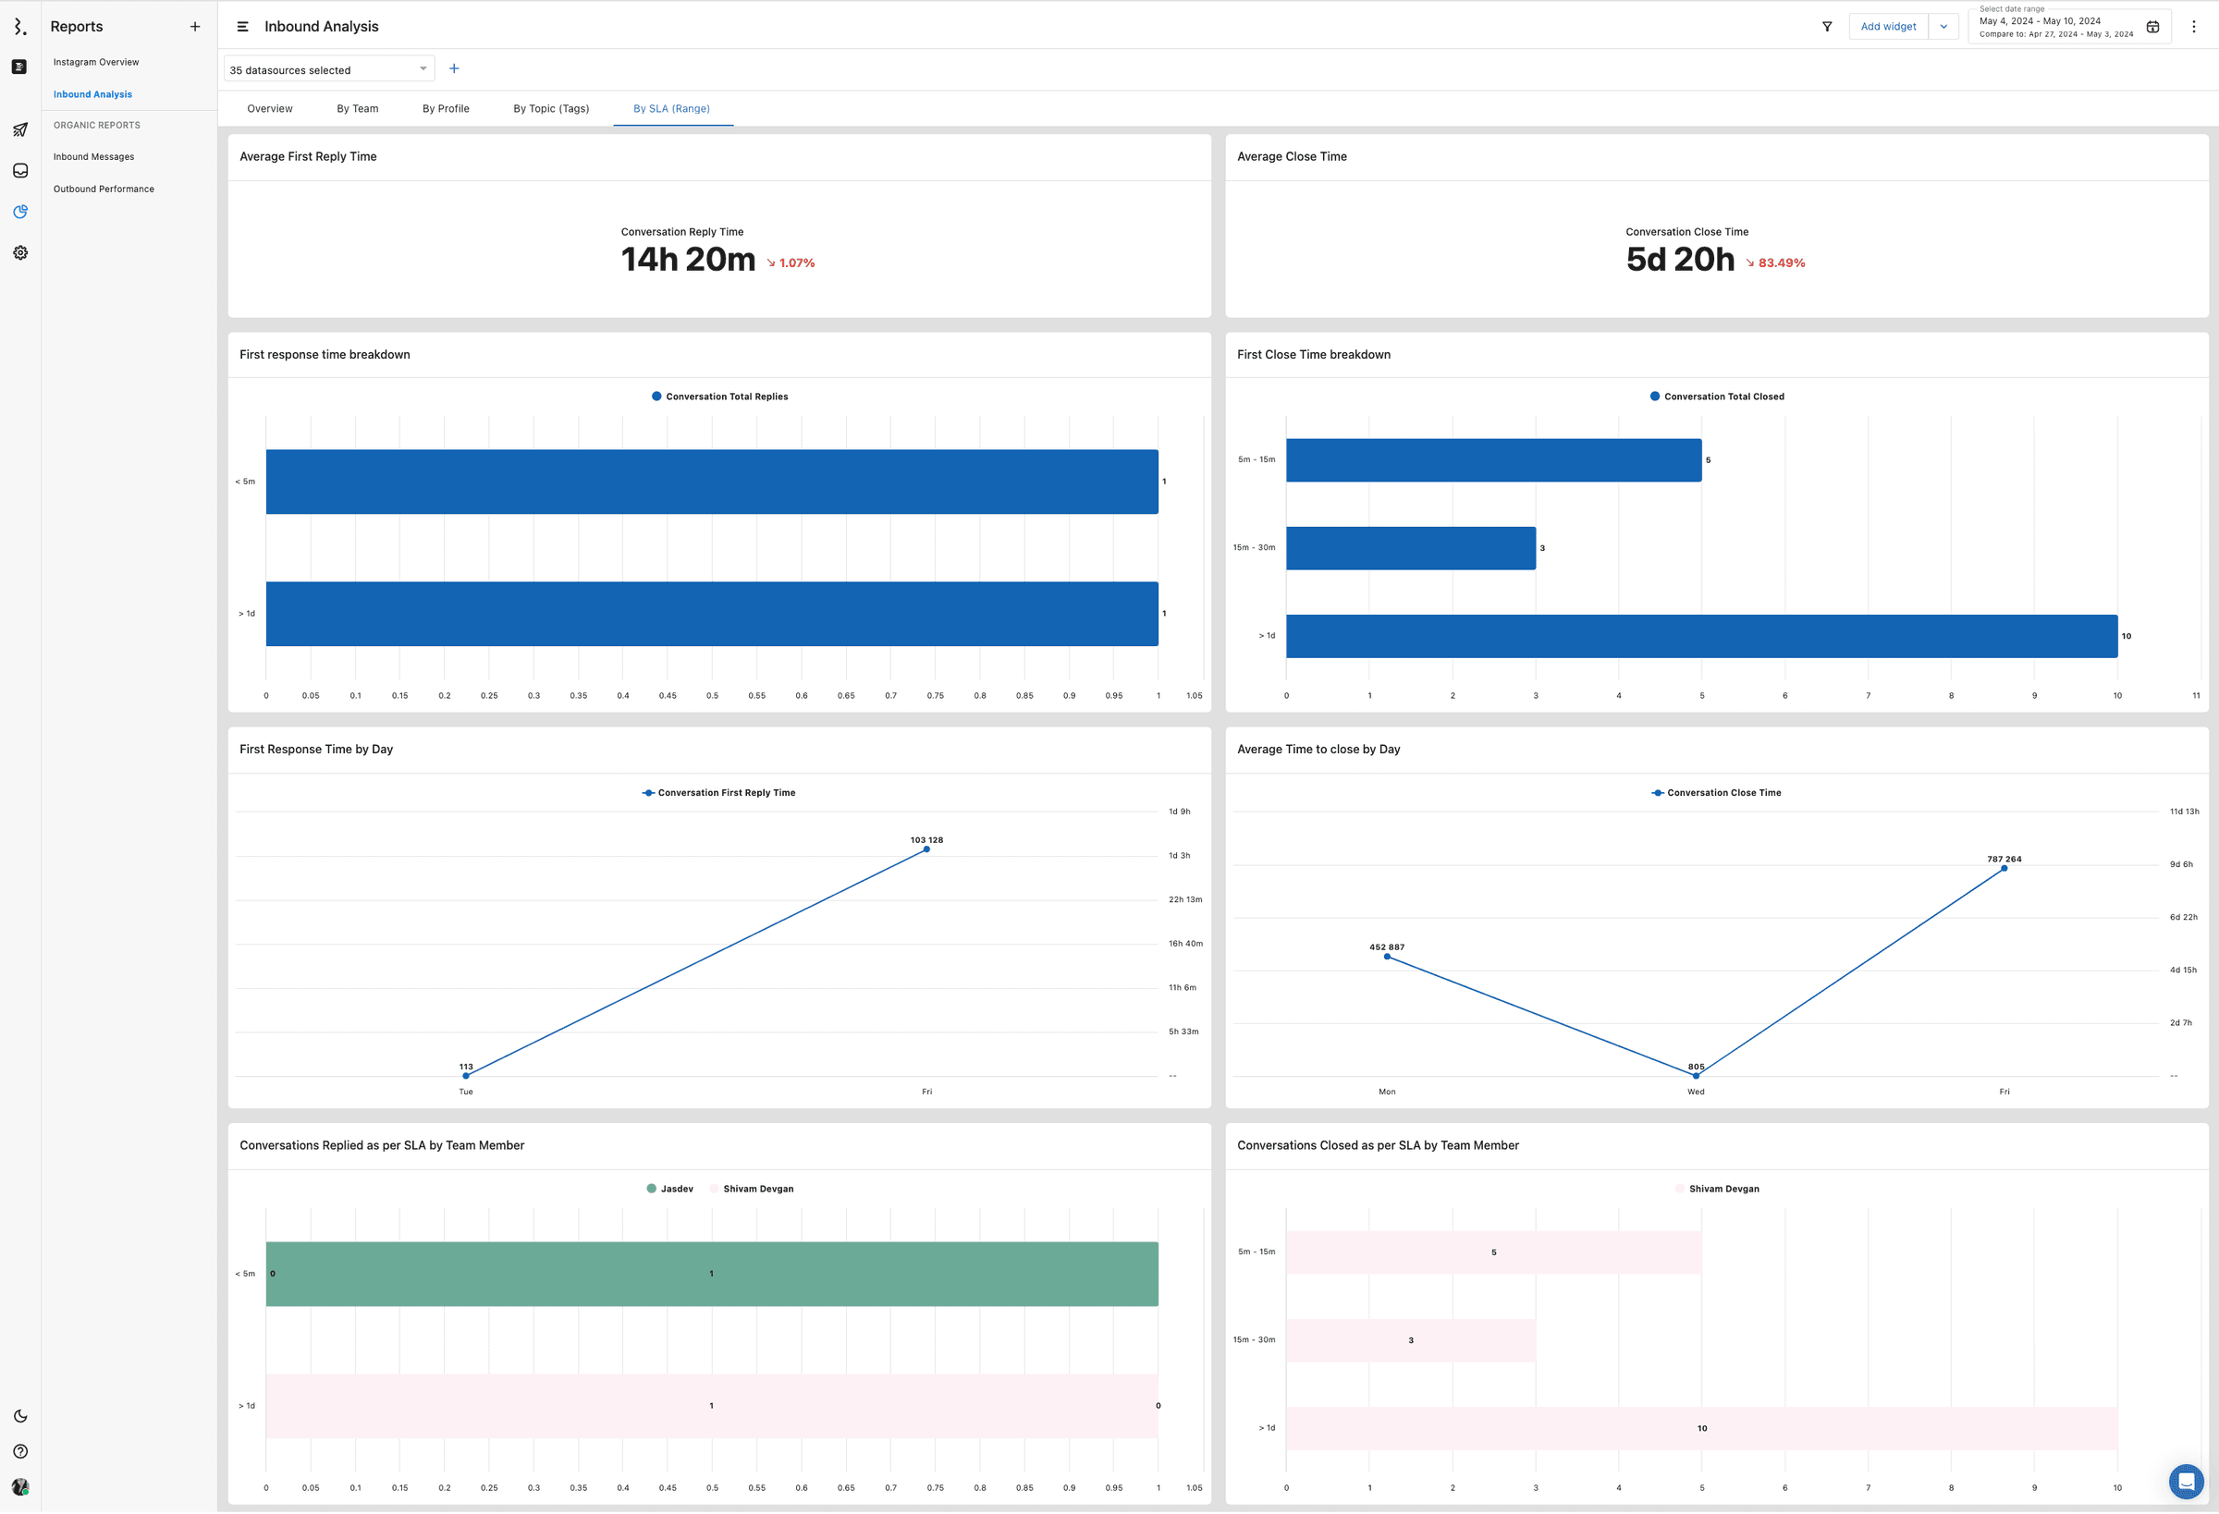Open the three-dot more options menu
Viewport: 2219px width, 1514px height.
tap(2193, 27)
